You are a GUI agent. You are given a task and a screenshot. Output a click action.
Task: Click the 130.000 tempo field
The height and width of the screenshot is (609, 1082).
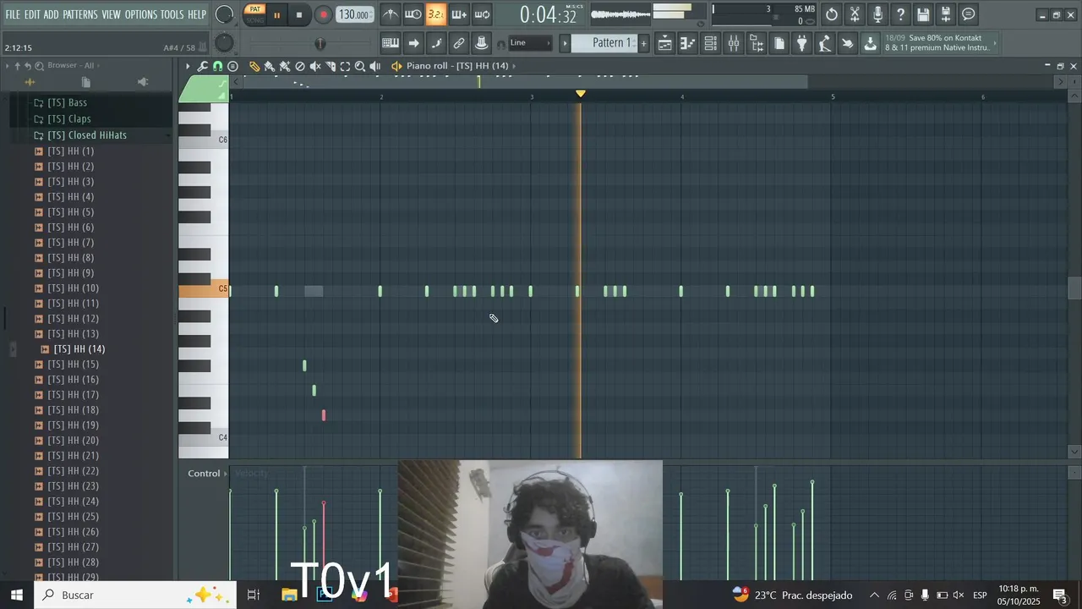355,14
